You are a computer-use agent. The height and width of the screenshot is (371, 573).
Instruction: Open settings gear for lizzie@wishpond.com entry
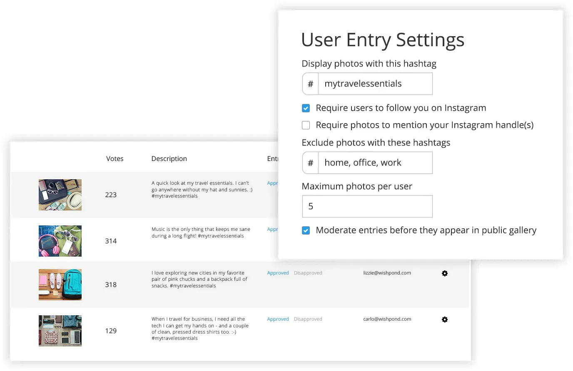click(444, 273)
